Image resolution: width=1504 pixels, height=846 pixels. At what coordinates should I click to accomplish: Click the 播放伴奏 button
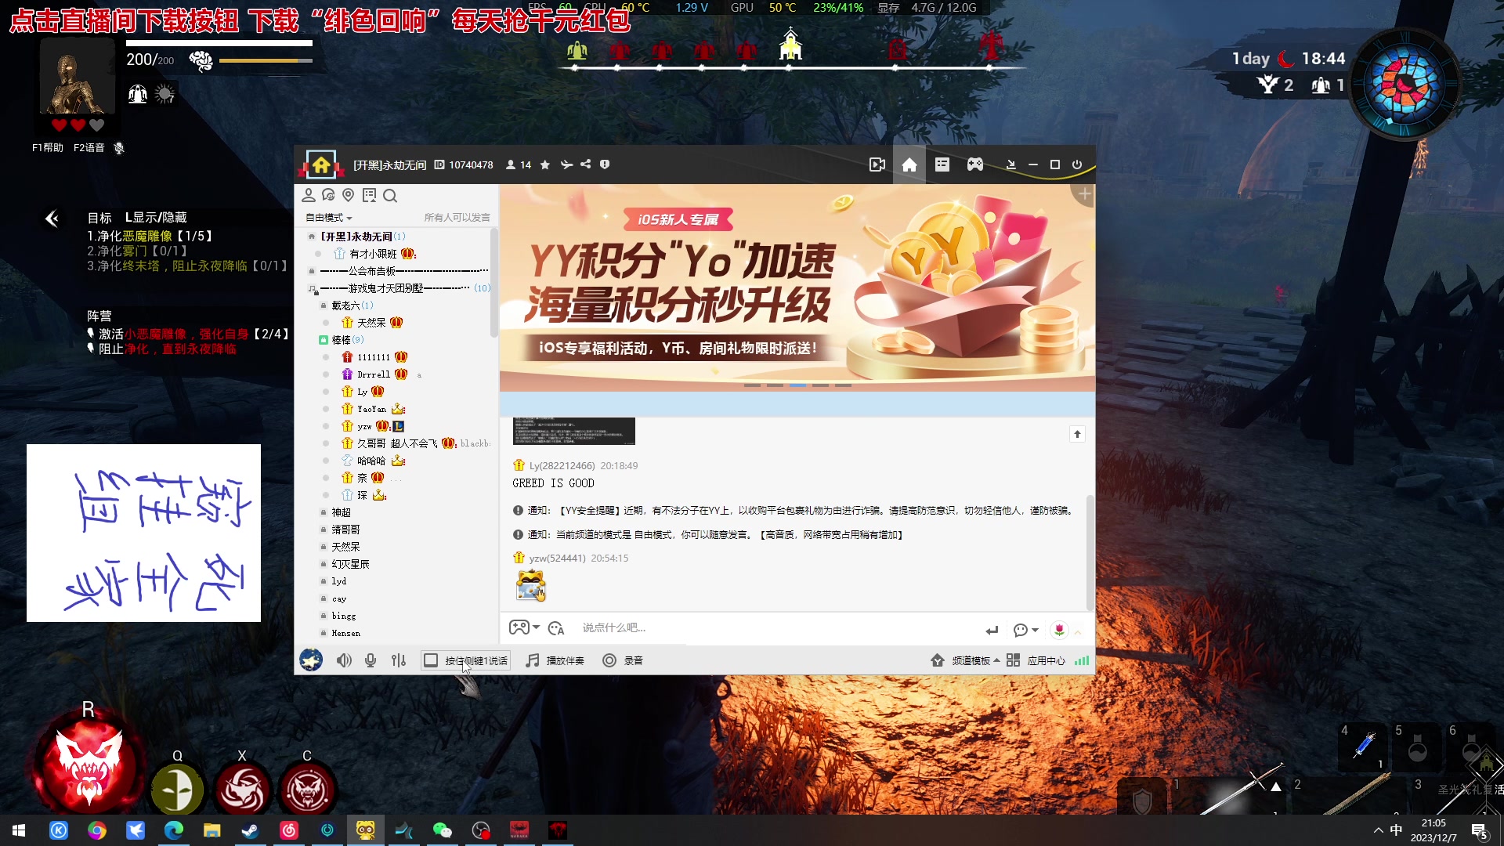555,660
